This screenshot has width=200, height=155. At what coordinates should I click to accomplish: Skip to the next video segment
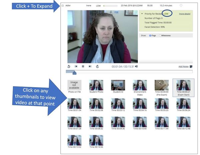[x=90, y=66]
